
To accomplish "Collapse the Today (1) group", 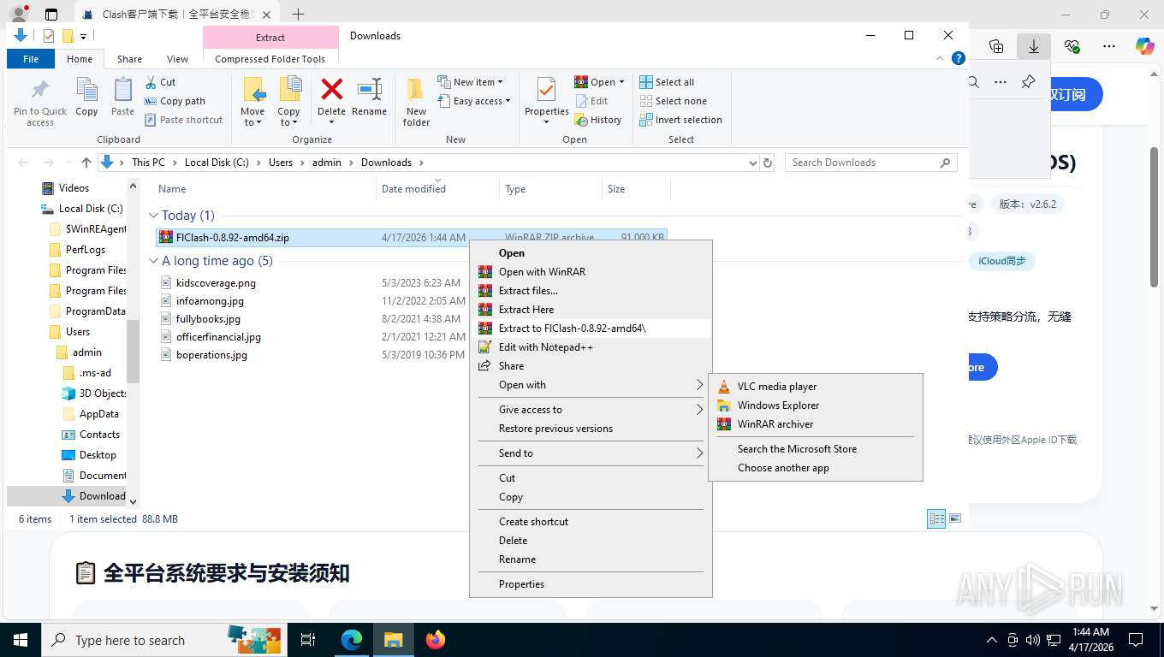I will coord(154,216).
